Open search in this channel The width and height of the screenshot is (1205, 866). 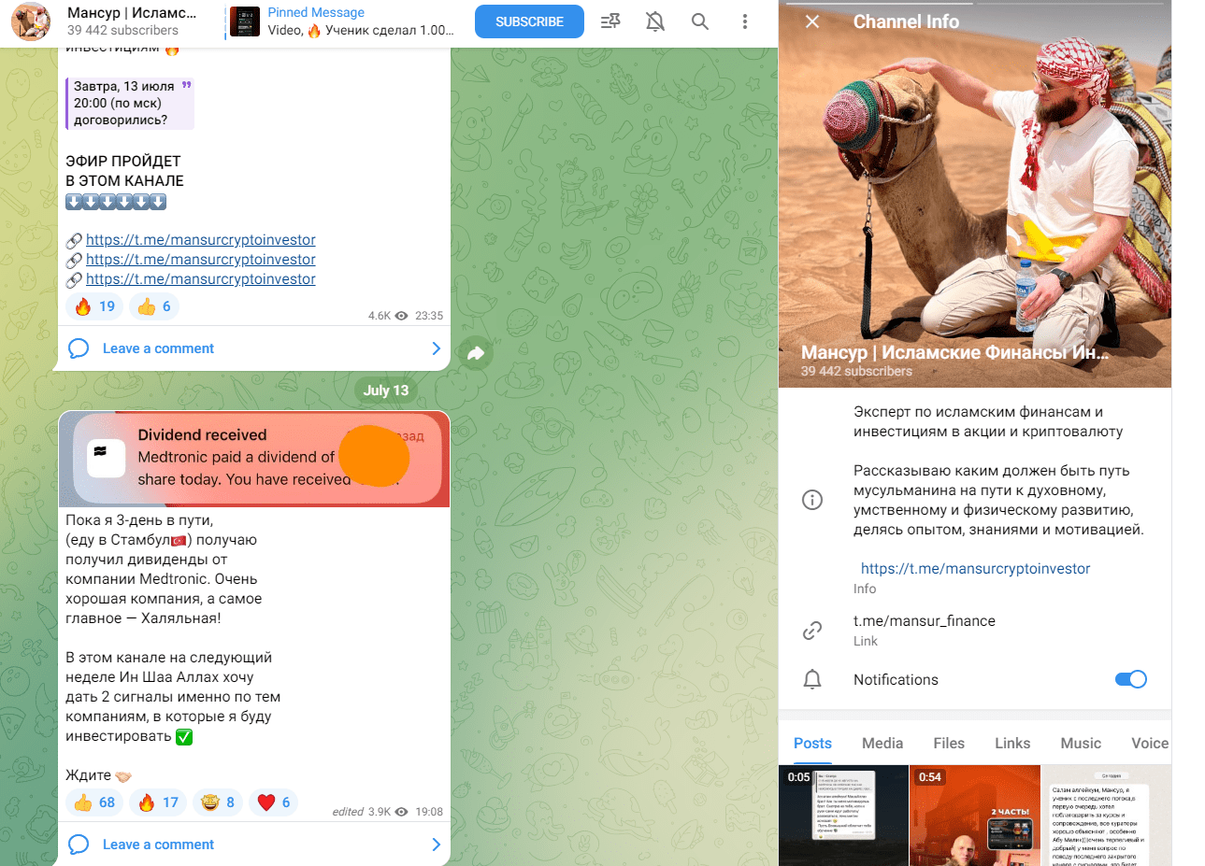click(699, 21)
